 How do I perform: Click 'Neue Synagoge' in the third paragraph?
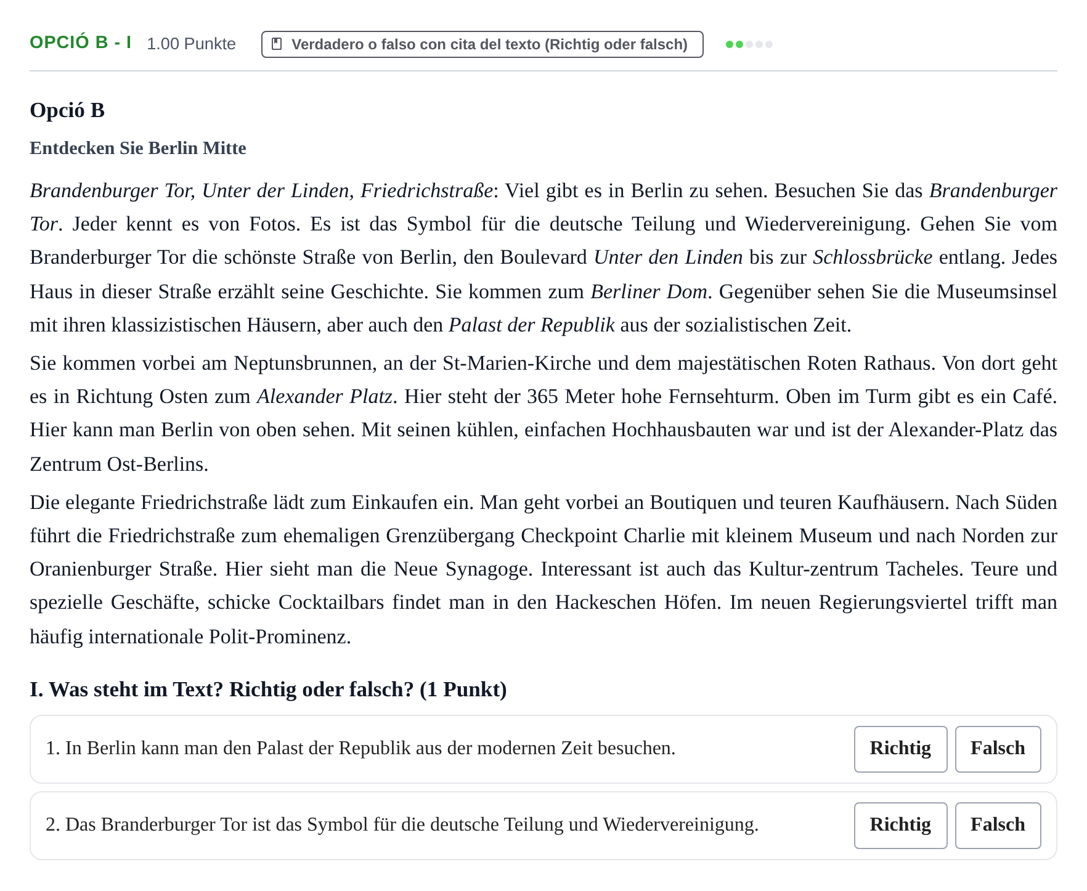click(462, 569)
